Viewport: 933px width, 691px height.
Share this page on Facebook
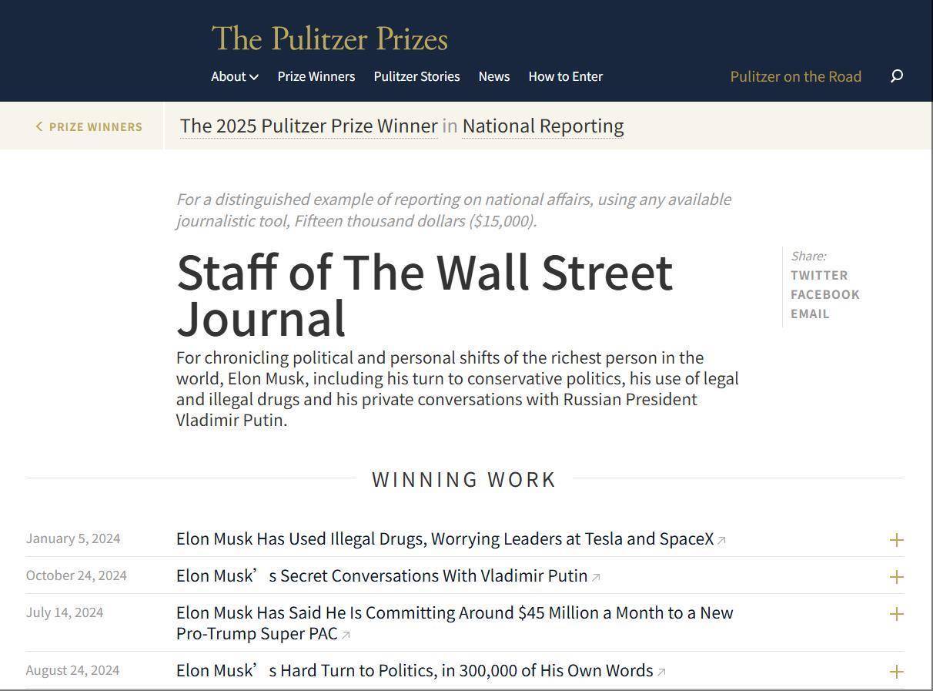coord(825,294)
